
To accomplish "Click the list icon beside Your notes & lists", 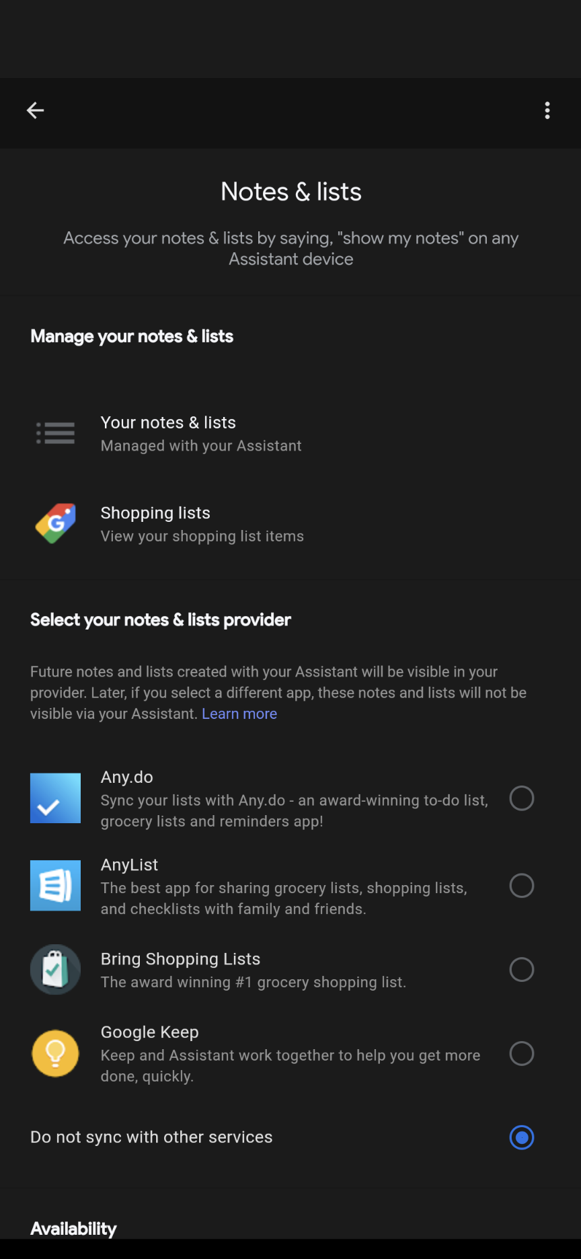I will tap(55, 433).
